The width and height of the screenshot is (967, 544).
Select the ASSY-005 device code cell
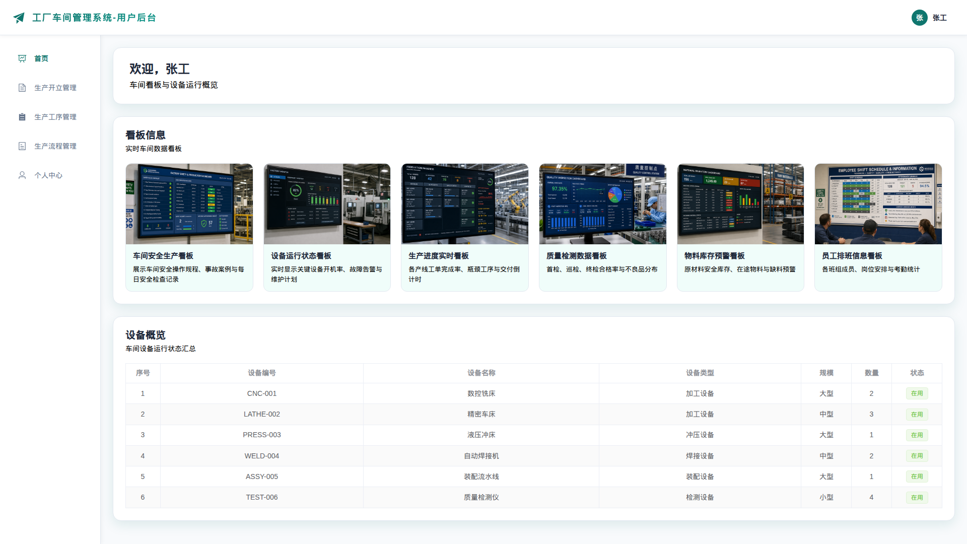click(x=262, y=477)
